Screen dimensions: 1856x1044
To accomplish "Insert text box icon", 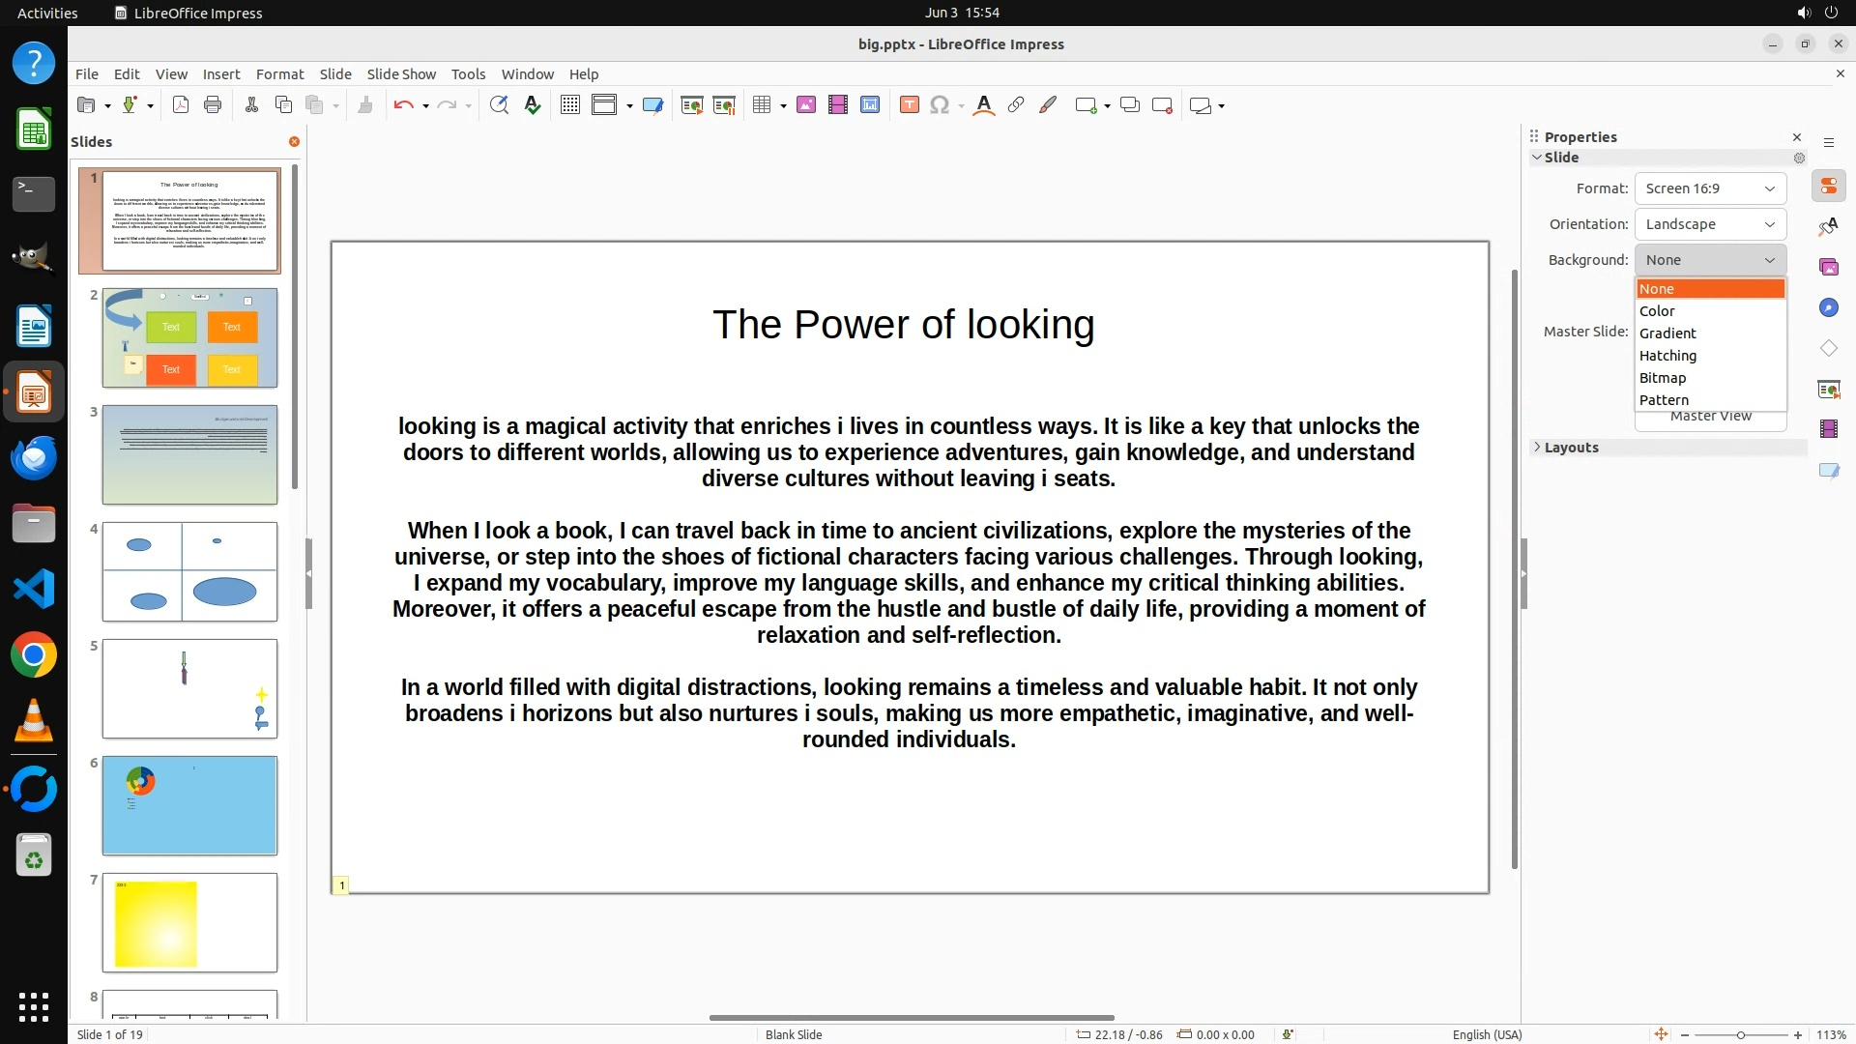I will click(909, 105).
